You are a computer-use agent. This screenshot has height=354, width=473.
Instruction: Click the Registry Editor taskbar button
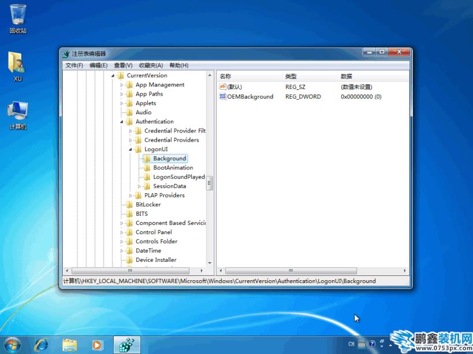127,345
